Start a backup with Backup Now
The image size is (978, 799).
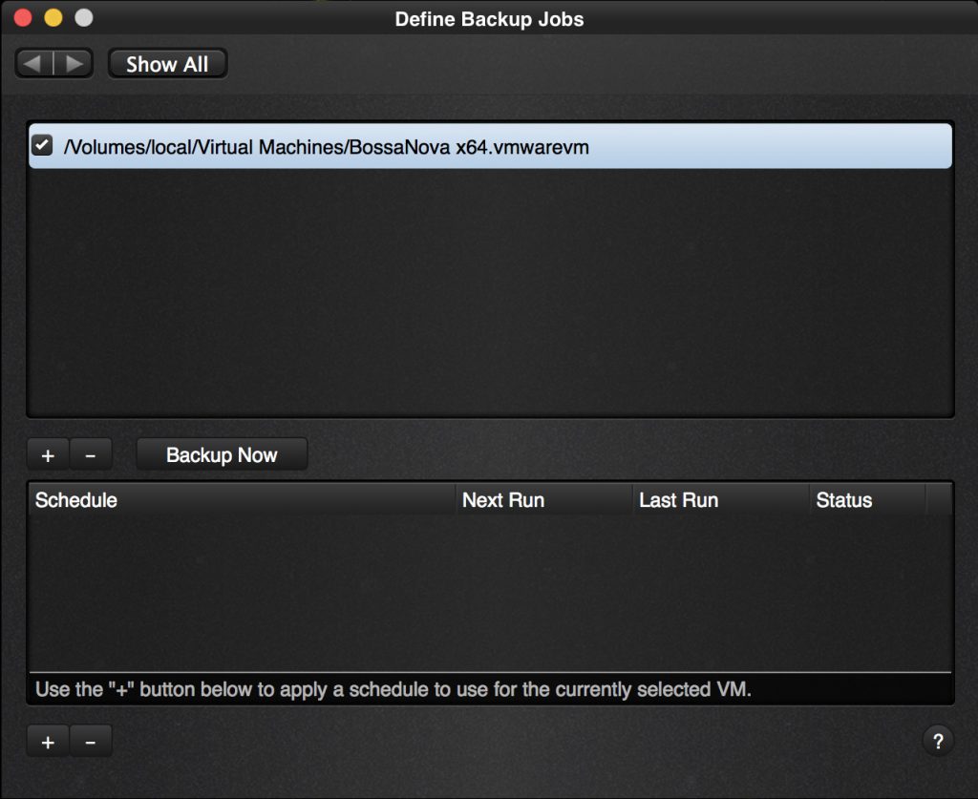[x=222, y=454]
